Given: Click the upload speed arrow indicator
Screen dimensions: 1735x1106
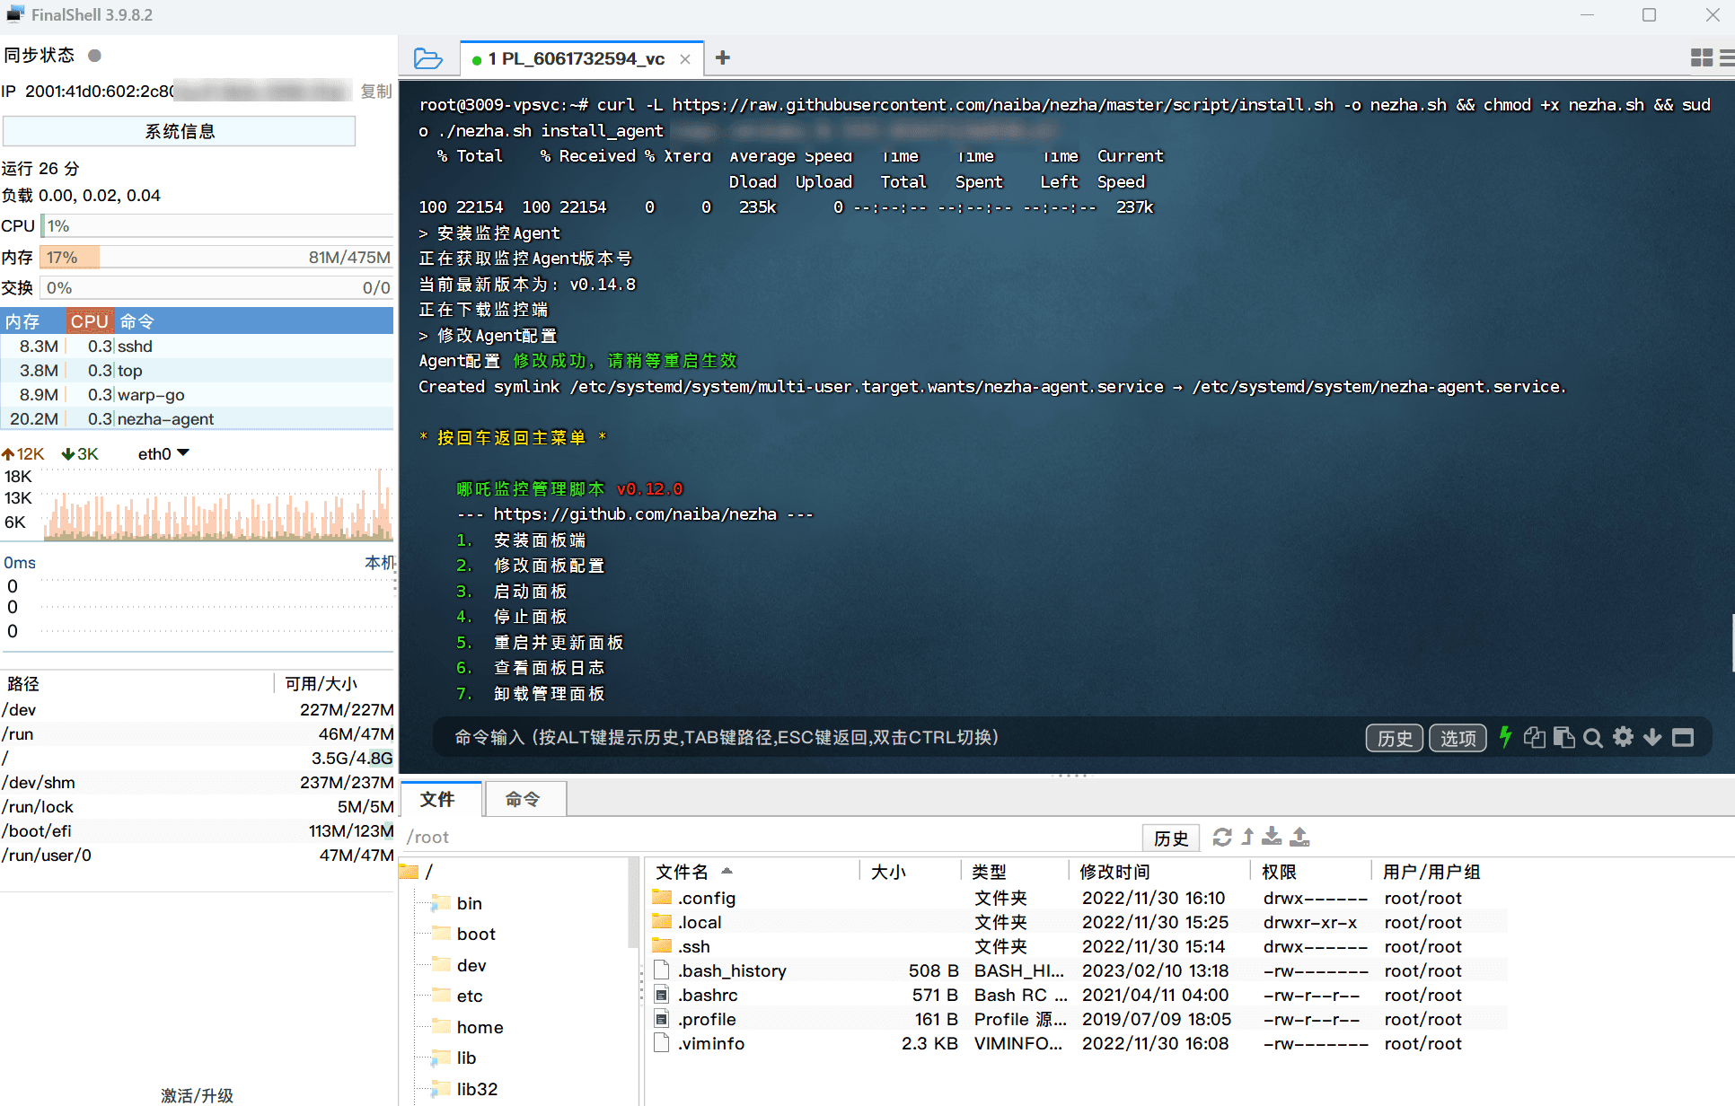Looking at the screenshot, I should click(8, 454).
